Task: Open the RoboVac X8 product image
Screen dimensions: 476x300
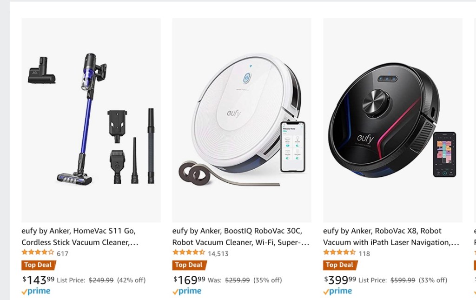Action: pos(392,120)
